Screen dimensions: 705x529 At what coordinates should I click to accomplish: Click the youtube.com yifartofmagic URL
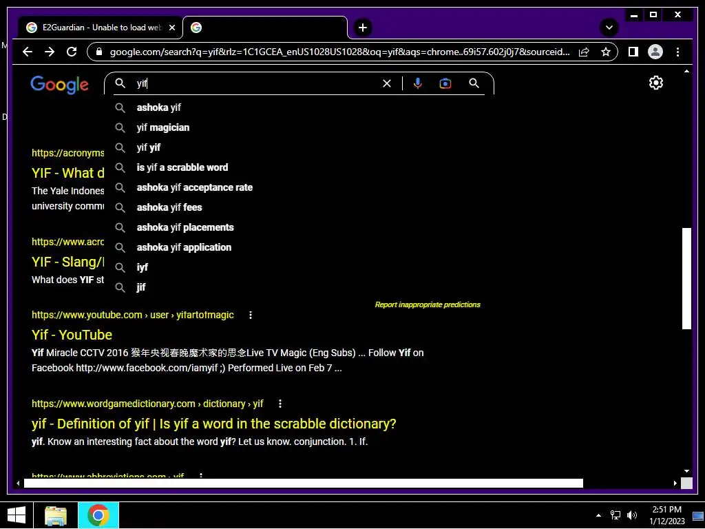tap(133, 315)
